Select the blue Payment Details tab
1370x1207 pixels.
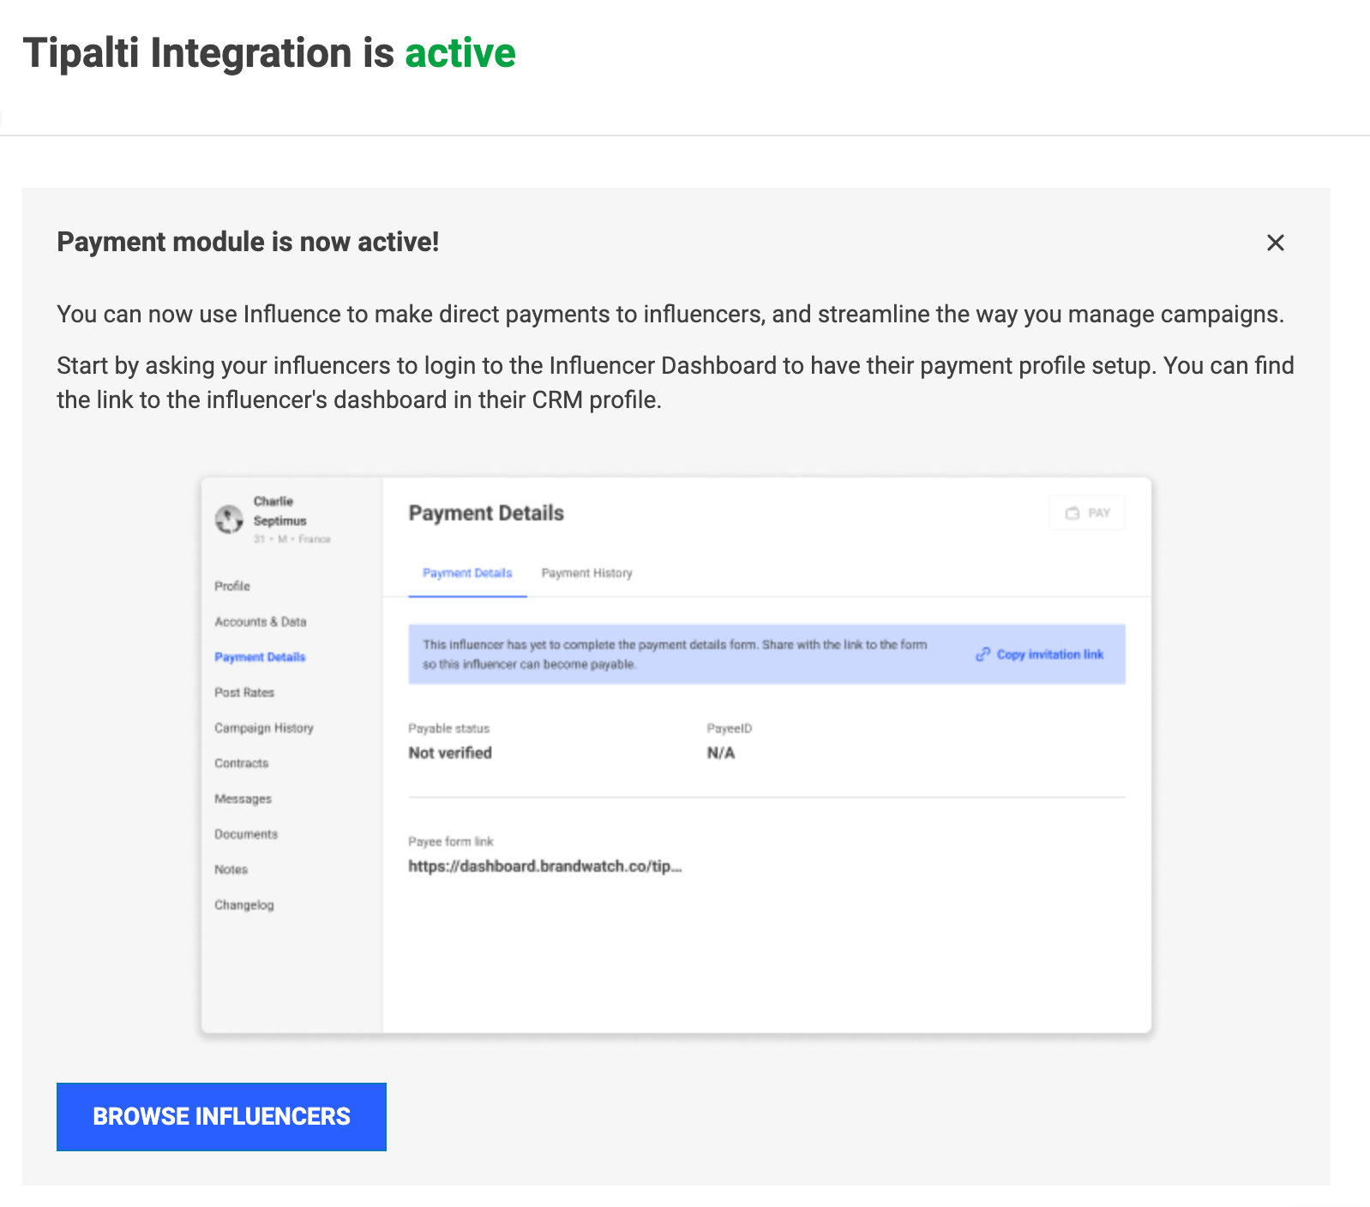(x=467, y=573)
